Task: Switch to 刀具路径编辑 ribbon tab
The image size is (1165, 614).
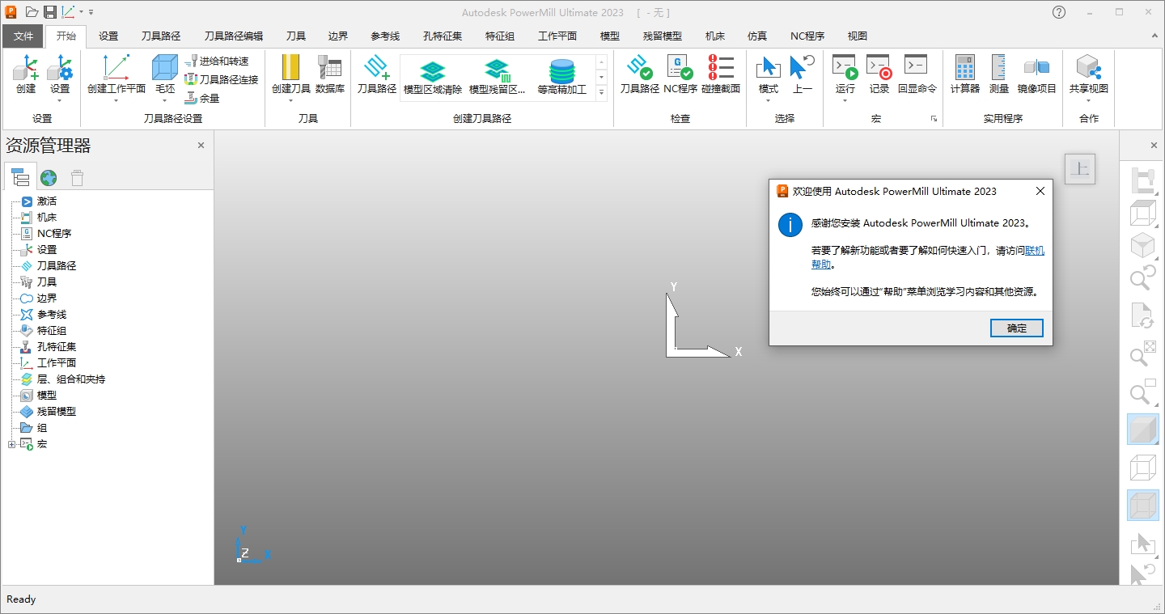Action: click(x=234, y=36)
